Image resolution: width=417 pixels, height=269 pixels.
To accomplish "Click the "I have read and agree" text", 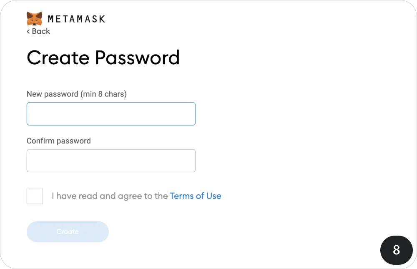I will (110, 196).
